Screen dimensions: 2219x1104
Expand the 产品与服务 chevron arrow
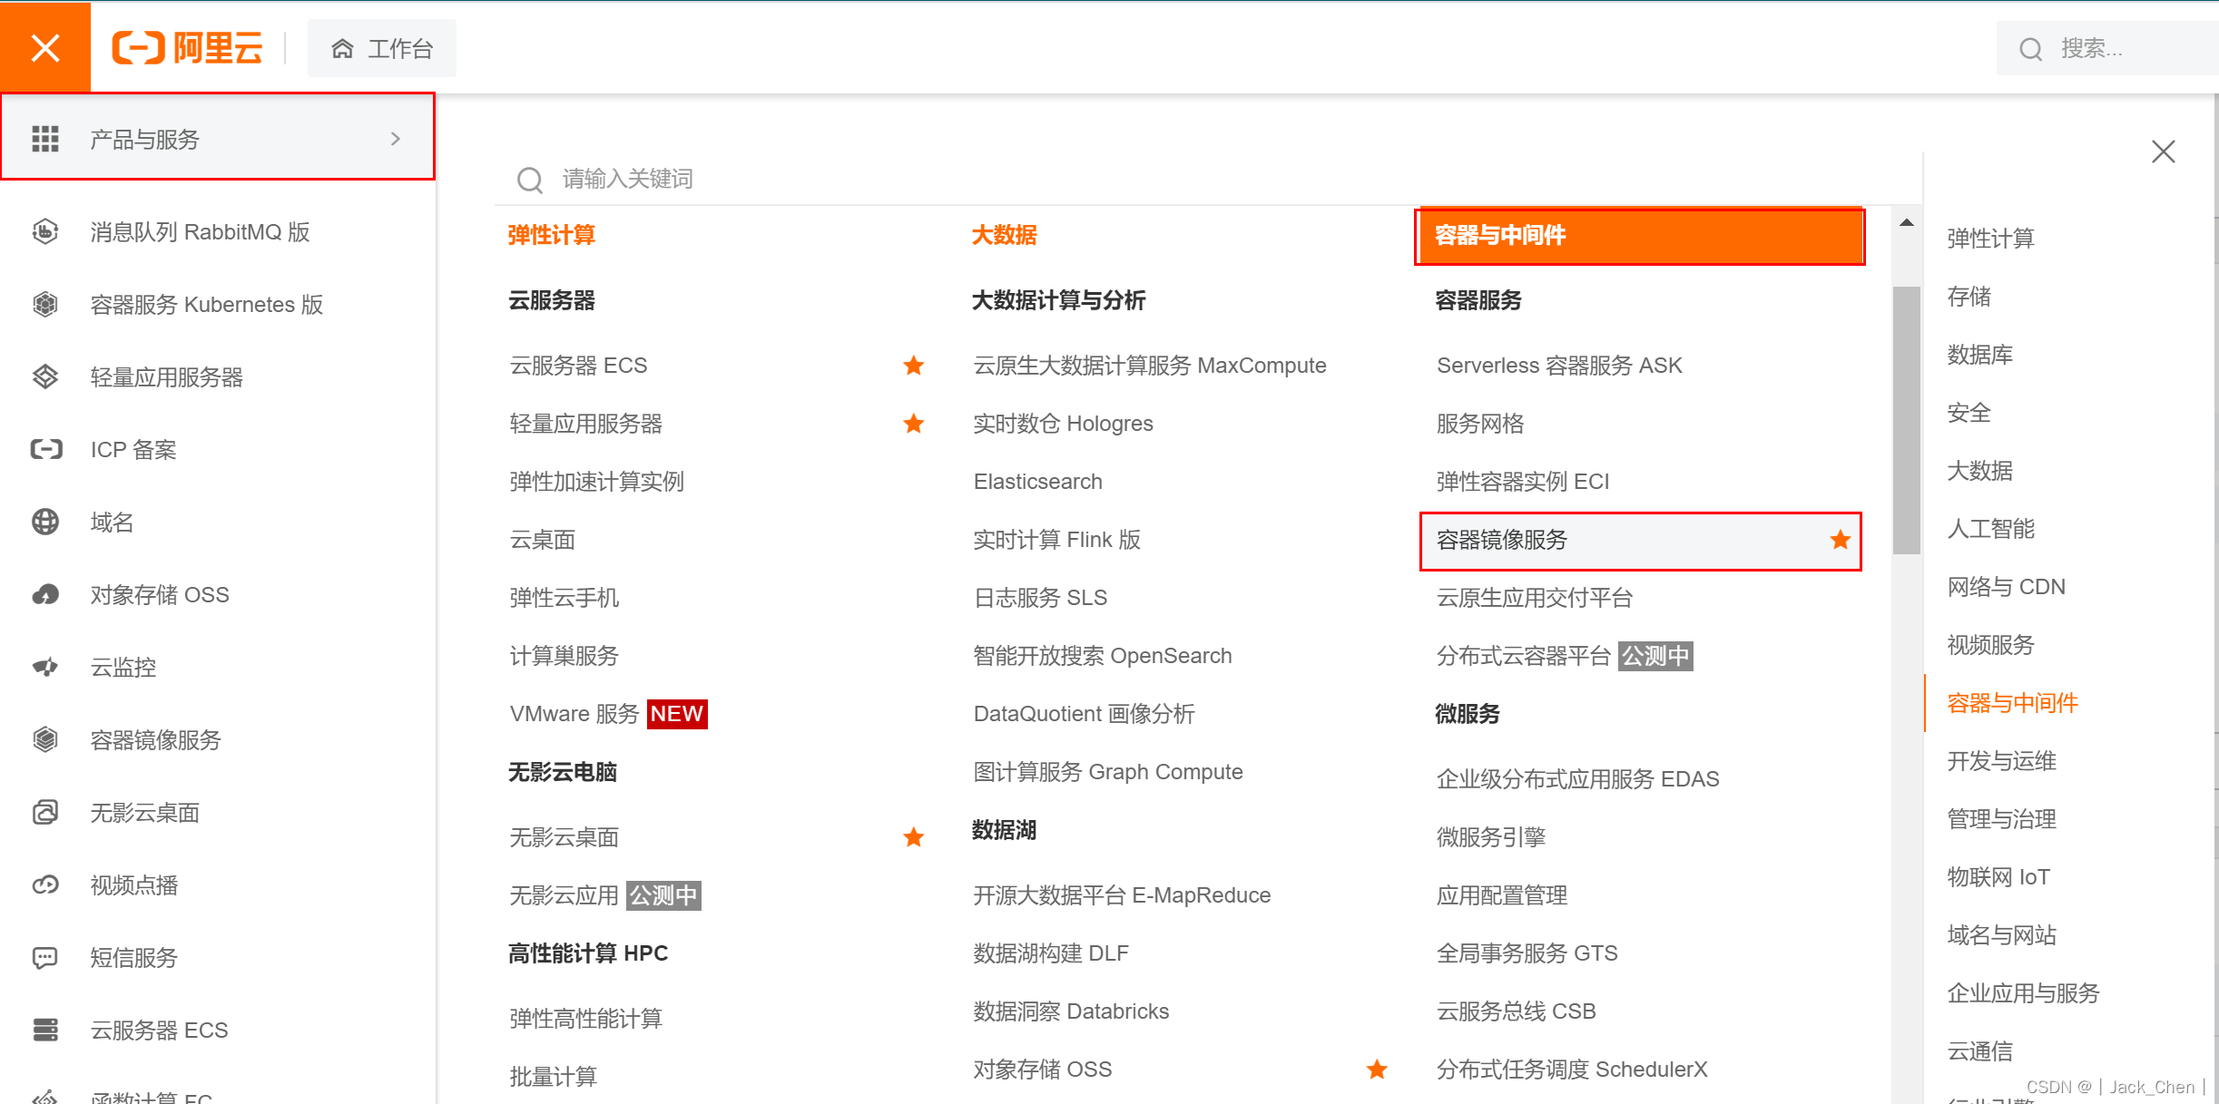click(395, 139)
